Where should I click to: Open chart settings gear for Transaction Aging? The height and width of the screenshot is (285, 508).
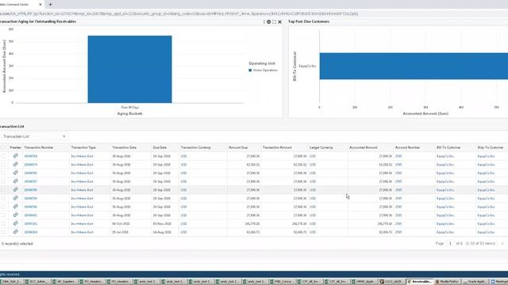click(268, 21)
